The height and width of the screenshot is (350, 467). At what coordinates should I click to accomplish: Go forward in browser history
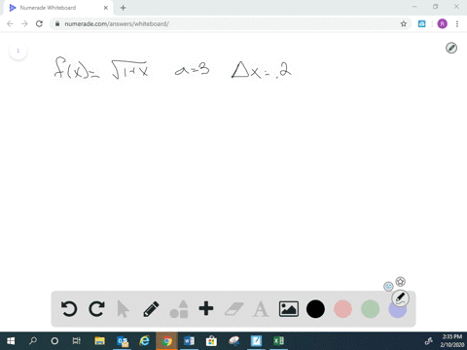click(x=24, y=23)
